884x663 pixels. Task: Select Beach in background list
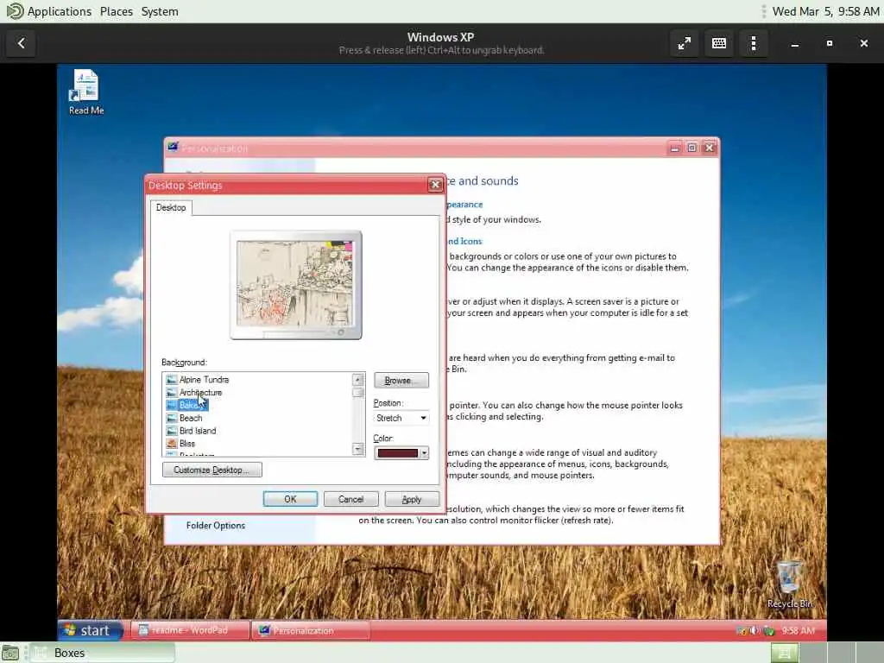191,418
